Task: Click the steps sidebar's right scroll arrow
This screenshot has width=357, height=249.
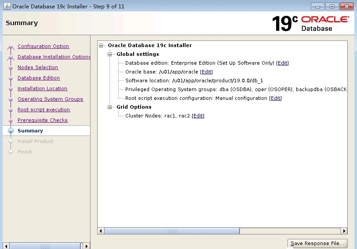Action: point(86,246)
